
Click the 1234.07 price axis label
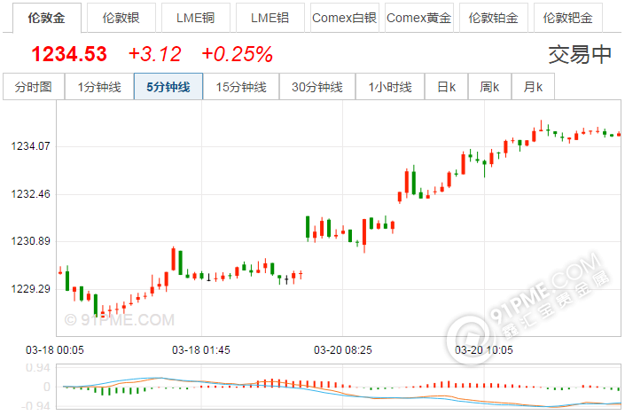coord(31,146)
